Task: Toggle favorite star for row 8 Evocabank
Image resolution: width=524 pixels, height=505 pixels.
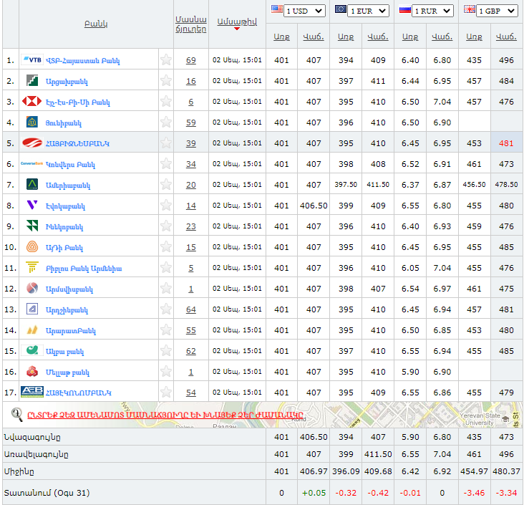Action: click(166, 205)
